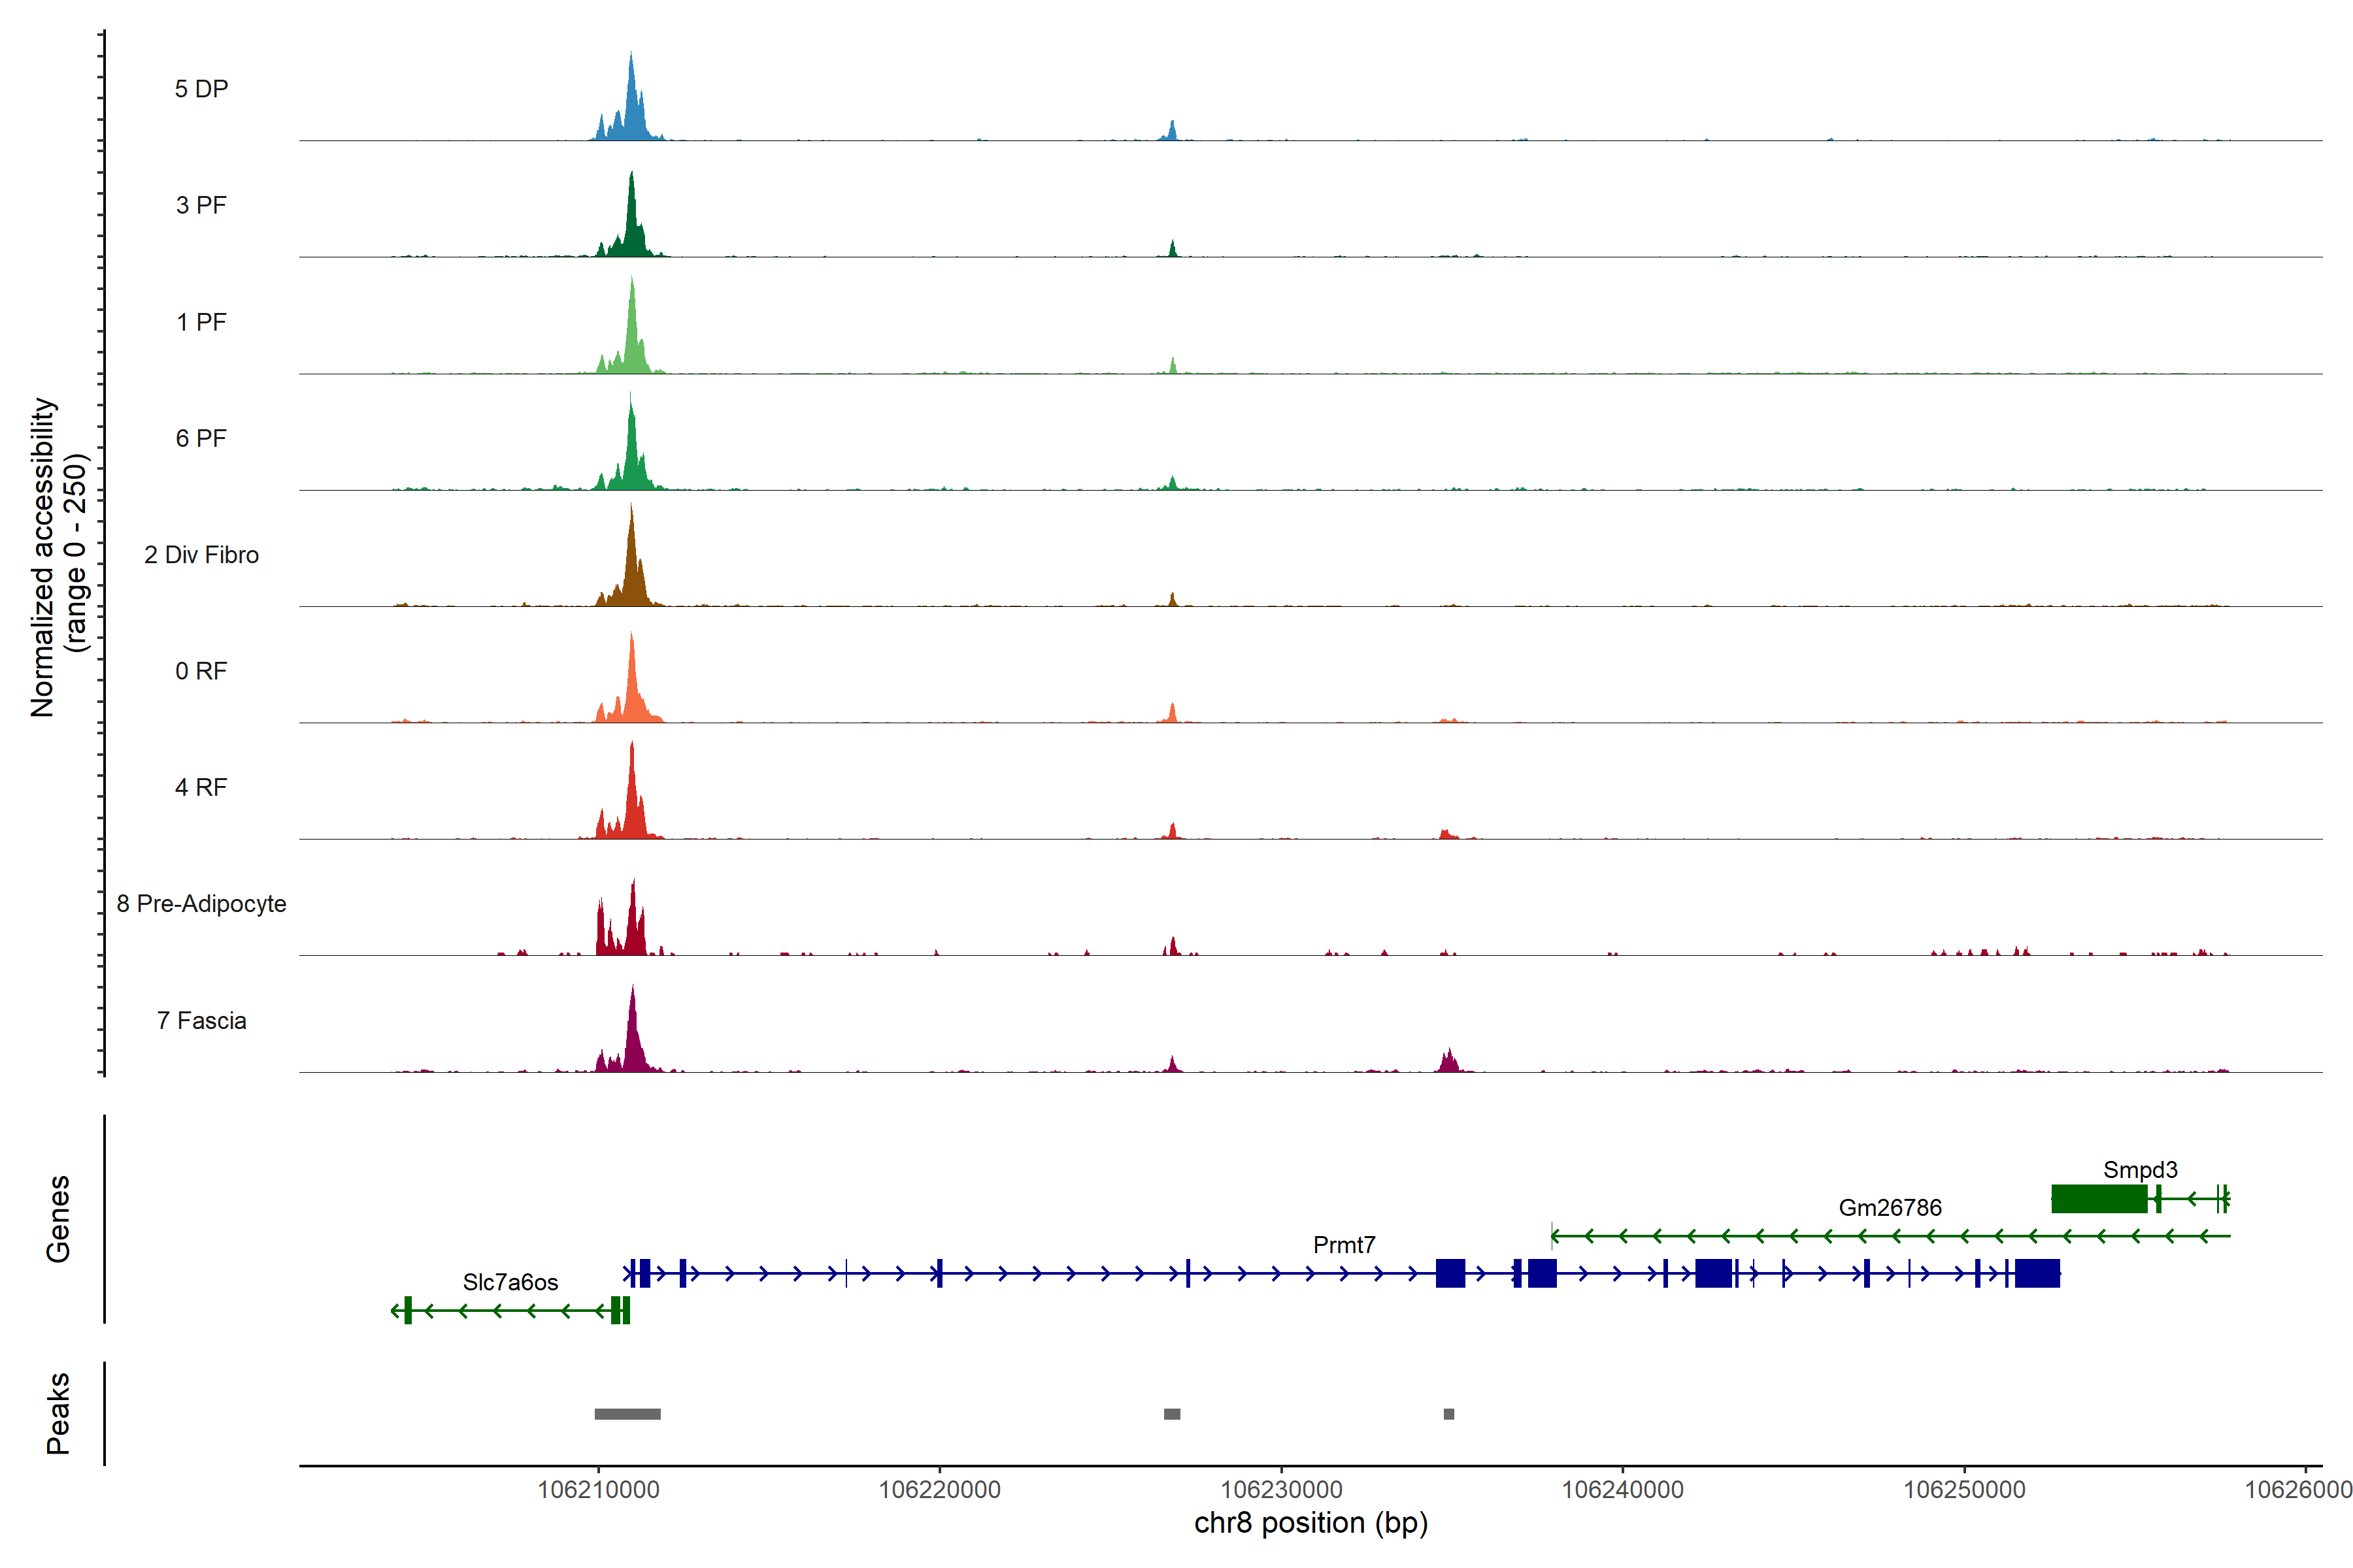Click the Peaks panel label
This screenshot has width=2353, height=1568.
(x=58, y=1413)
